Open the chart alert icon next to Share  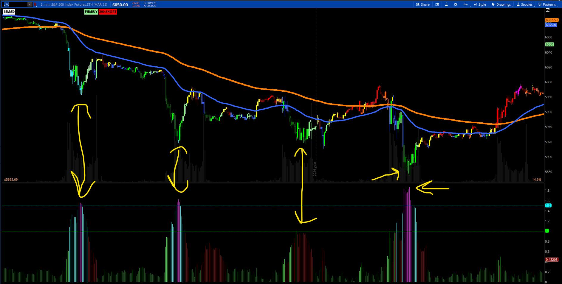437,4
